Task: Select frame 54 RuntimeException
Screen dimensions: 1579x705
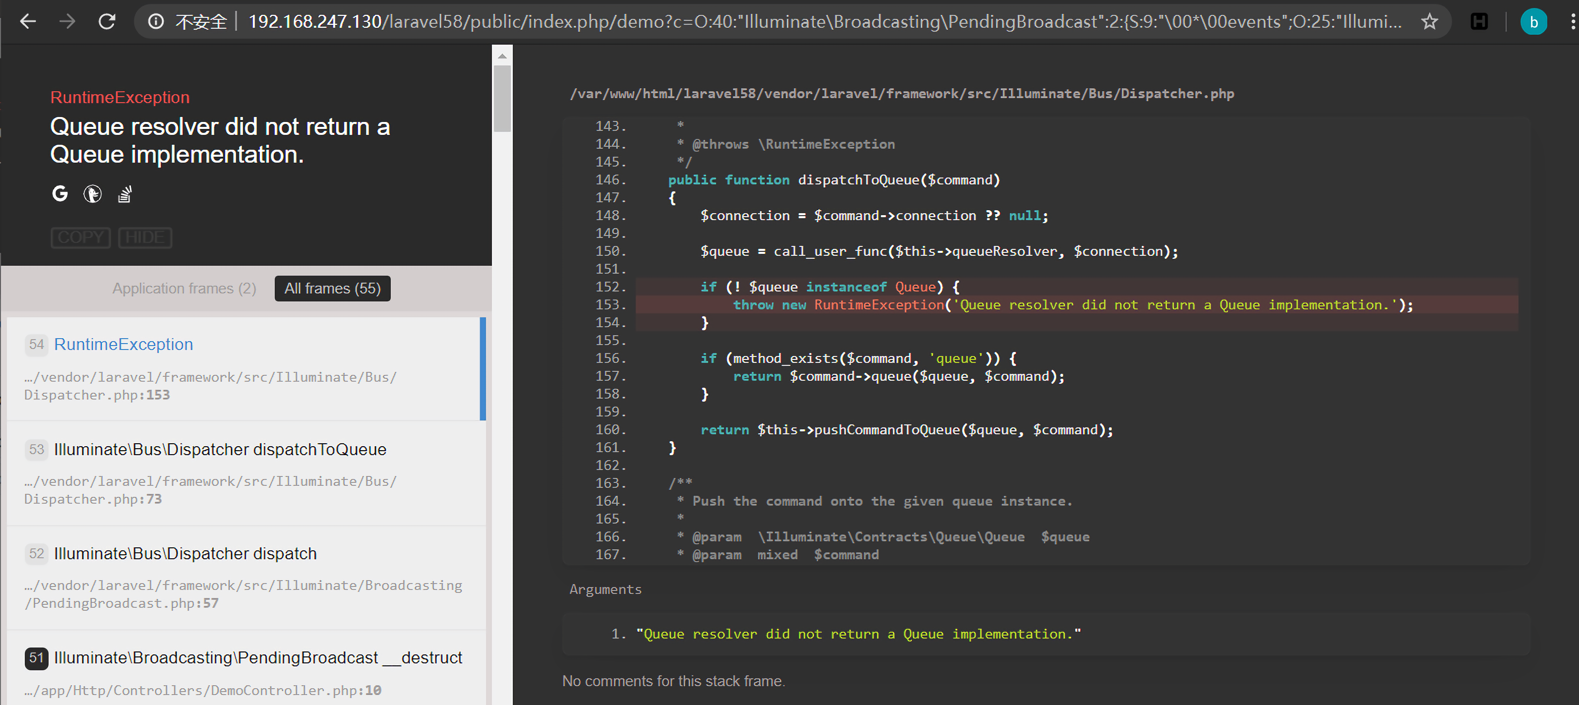Action: pyautogui.click(x=246, y=368)
